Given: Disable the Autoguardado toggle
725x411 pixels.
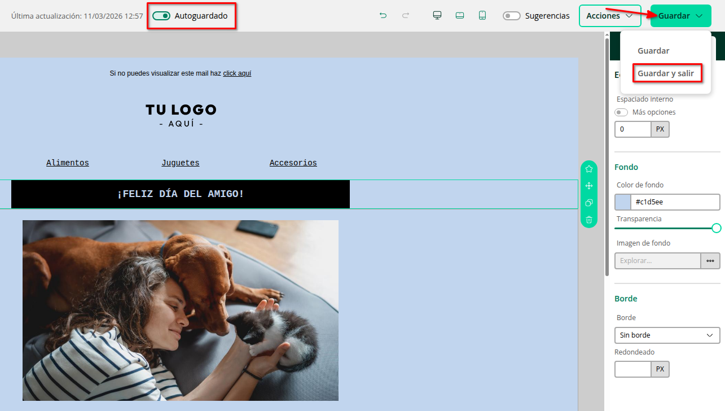Looking at the screenshot, I should [161, 16].
